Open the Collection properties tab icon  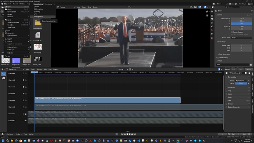212,34
